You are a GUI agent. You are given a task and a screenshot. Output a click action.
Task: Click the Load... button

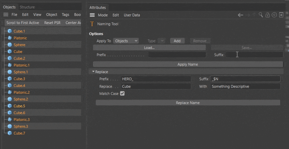tap(149, 48)
